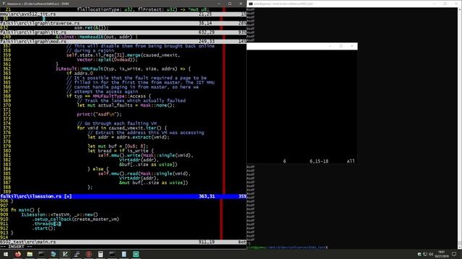Open the network icon in the system tray
Image resolution: width=462 pixels, height=259 pixels.
[x=425, y=254]
